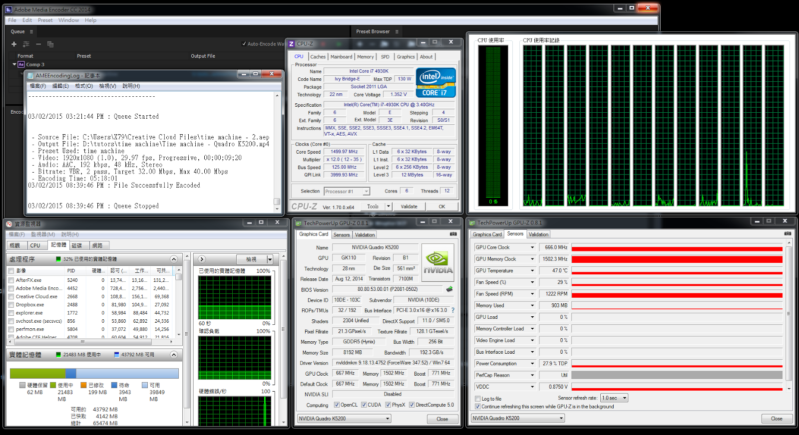Click the Add Source plus icon in Queue

tap(14, 44)
